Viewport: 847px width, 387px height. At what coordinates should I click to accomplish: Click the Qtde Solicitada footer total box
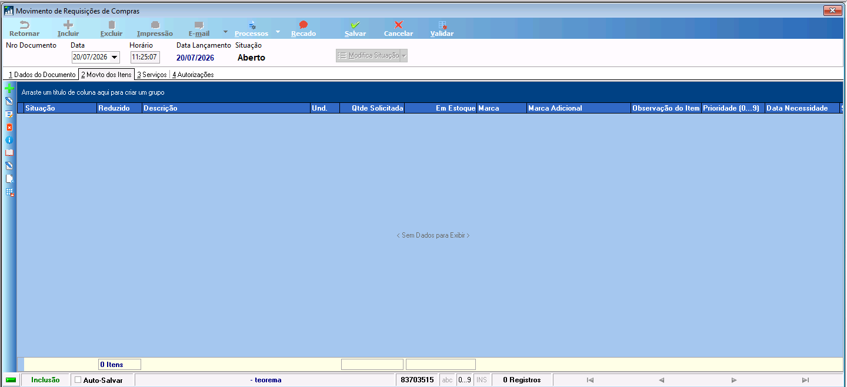point(372,365)
